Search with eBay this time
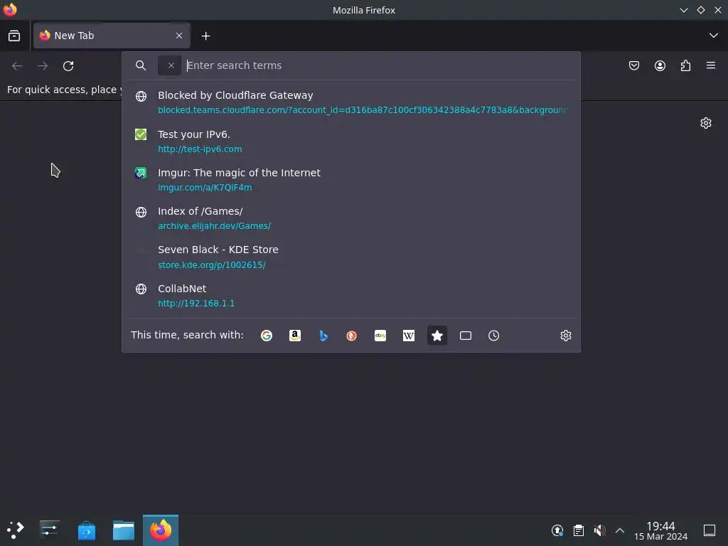The width and height of the screenshot is (728, 546). click(x=380, y=336)
